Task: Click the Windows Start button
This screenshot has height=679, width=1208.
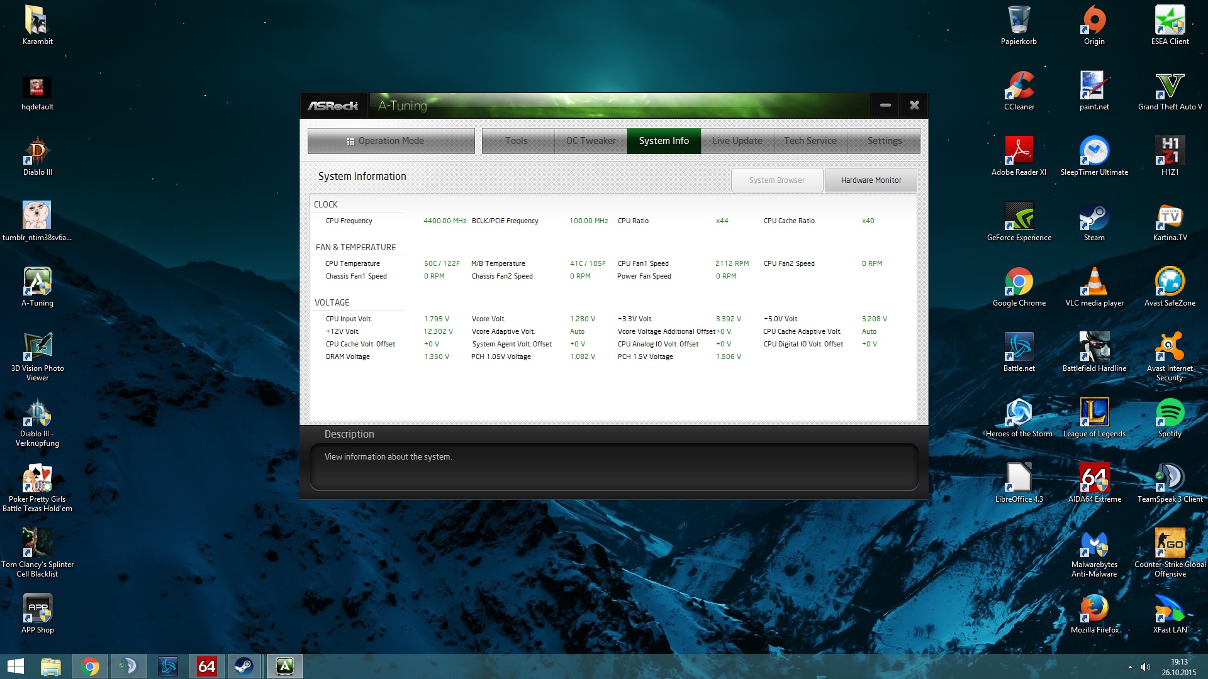Action: coord(15,666)
